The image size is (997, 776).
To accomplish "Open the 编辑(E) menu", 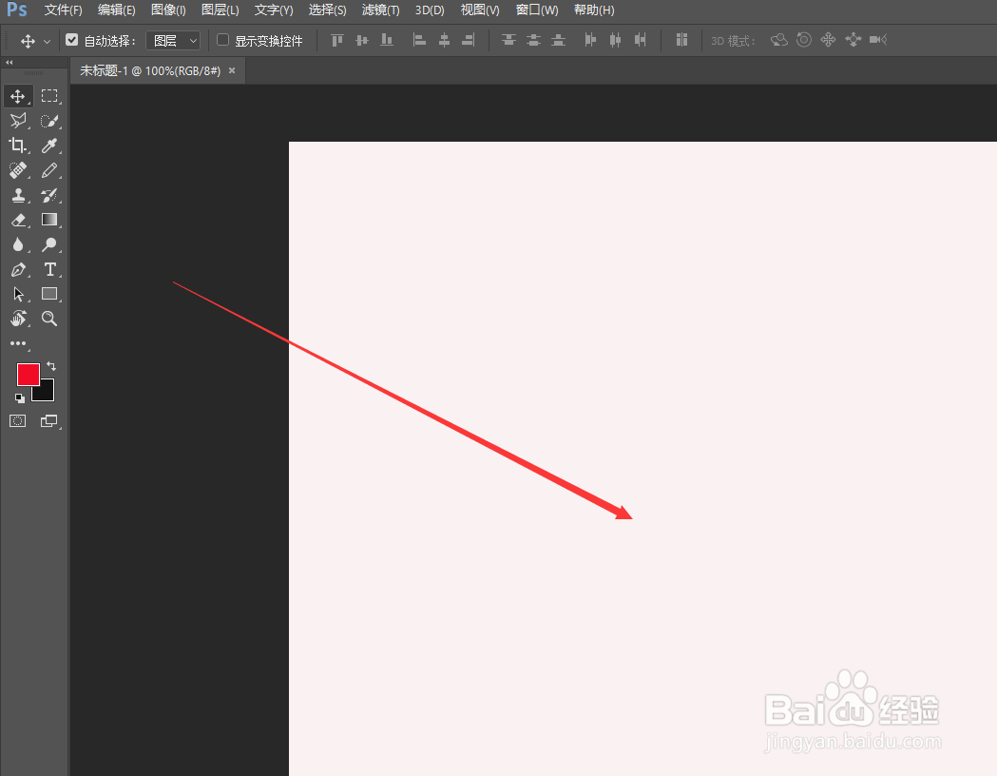I will pos(116,10).
